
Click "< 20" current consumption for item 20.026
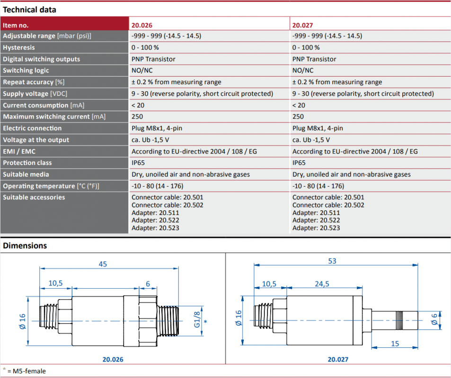(138, 105)
